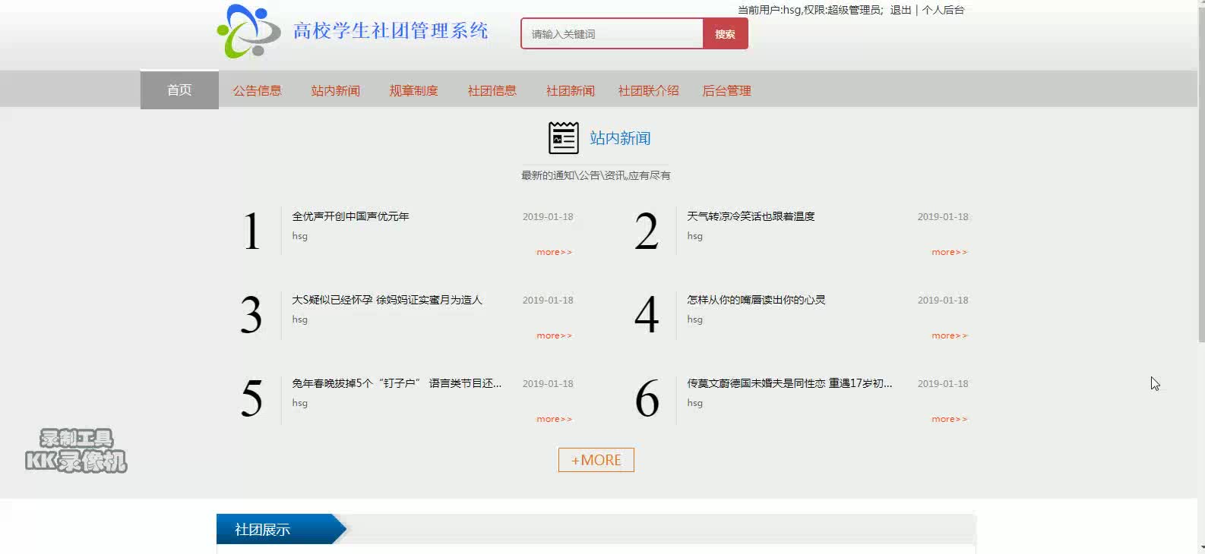The height and width of the screenshot is (554, 1205).
Task: Open news titled 怎样从你的嘴唇读出你的心灵
Action: [756, 300]
